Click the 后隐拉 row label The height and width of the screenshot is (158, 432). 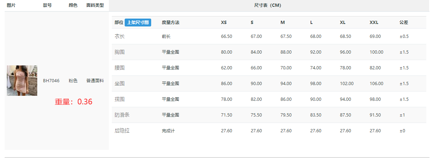122,131
